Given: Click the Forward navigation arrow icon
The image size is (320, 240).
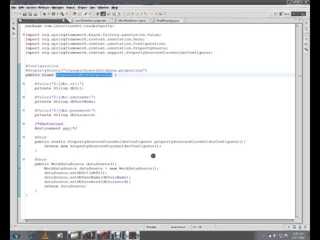Looking at the screenshot, I should pos(160,14).
